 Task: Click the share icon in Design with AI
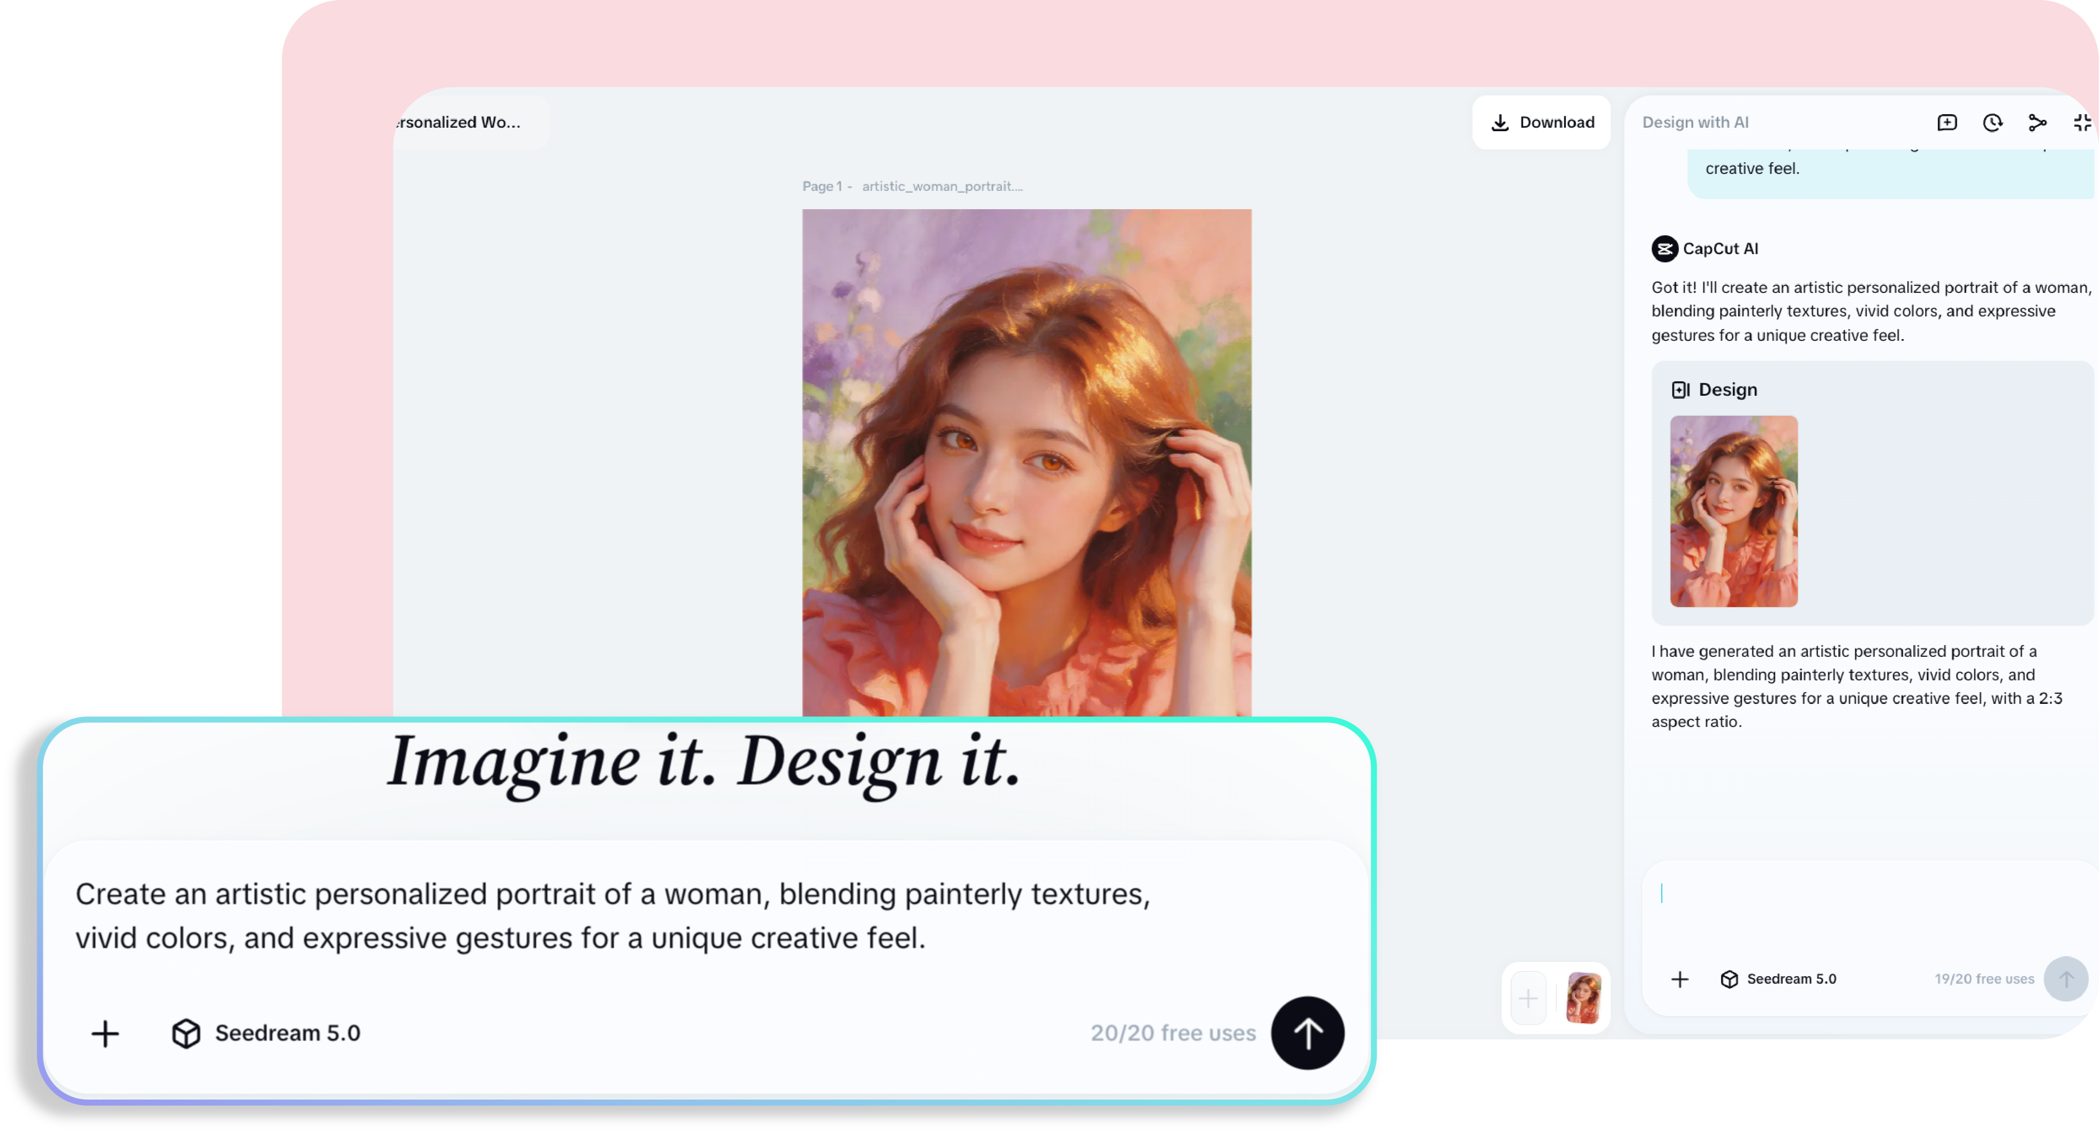[x=2038, y=122]
